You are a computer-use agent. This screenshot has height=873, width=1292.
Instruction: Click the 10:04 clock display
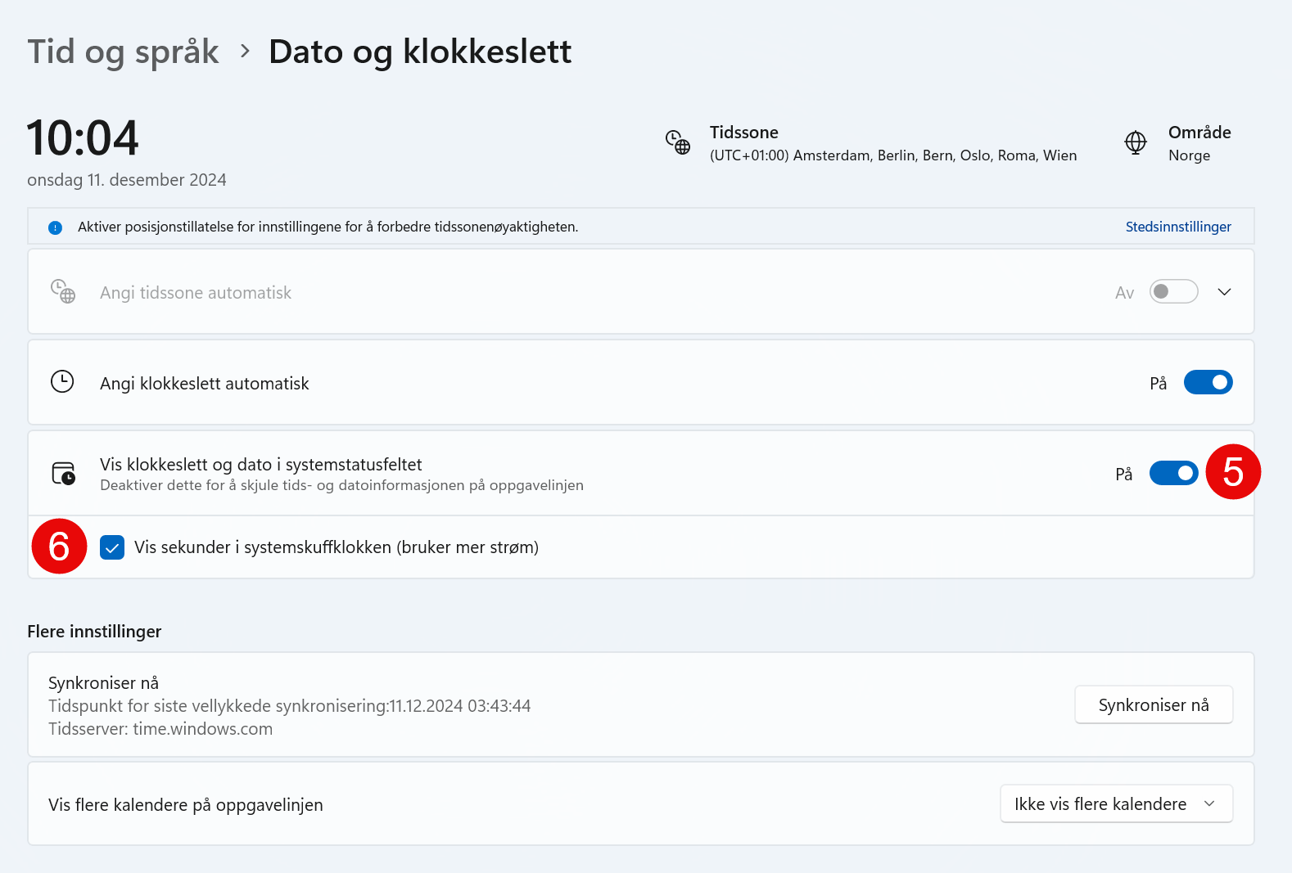click(83, 137)
